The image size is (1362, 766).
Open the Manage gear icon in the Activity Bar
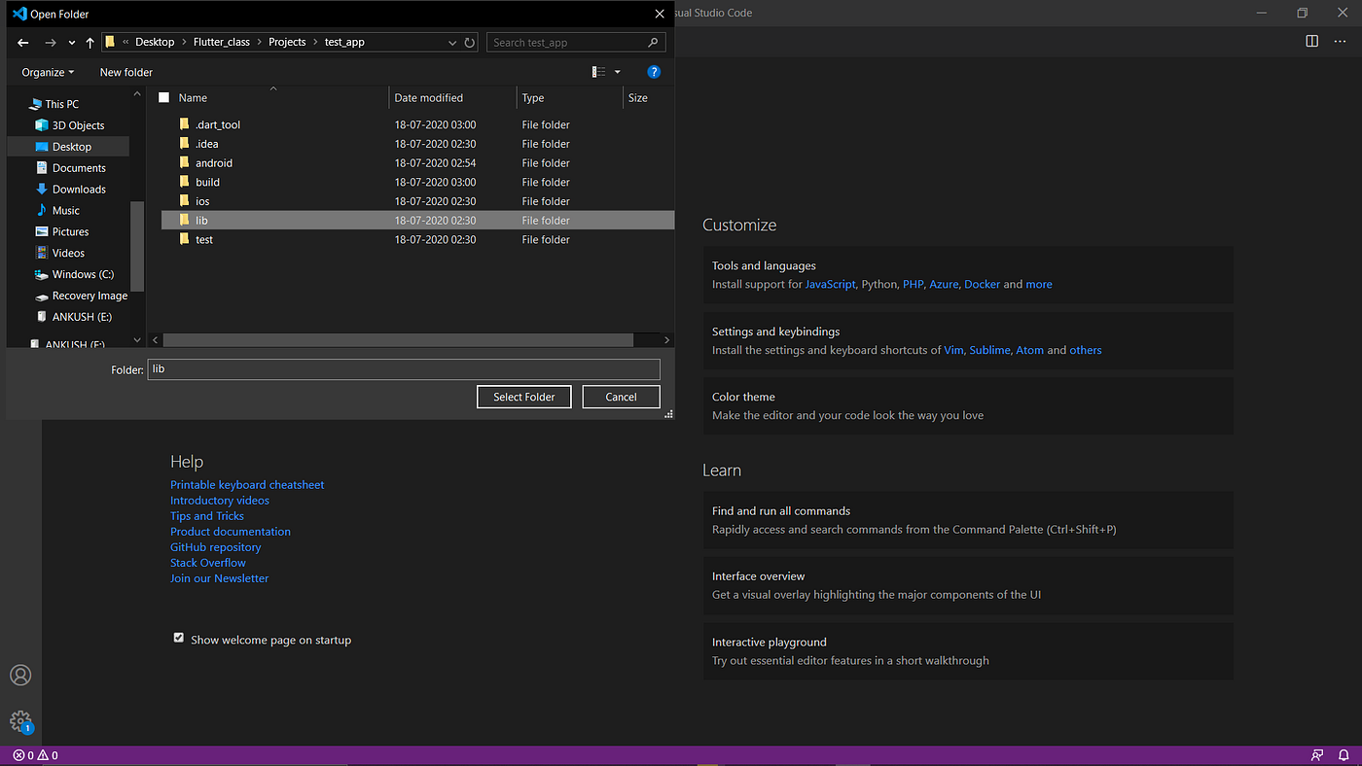20,721
